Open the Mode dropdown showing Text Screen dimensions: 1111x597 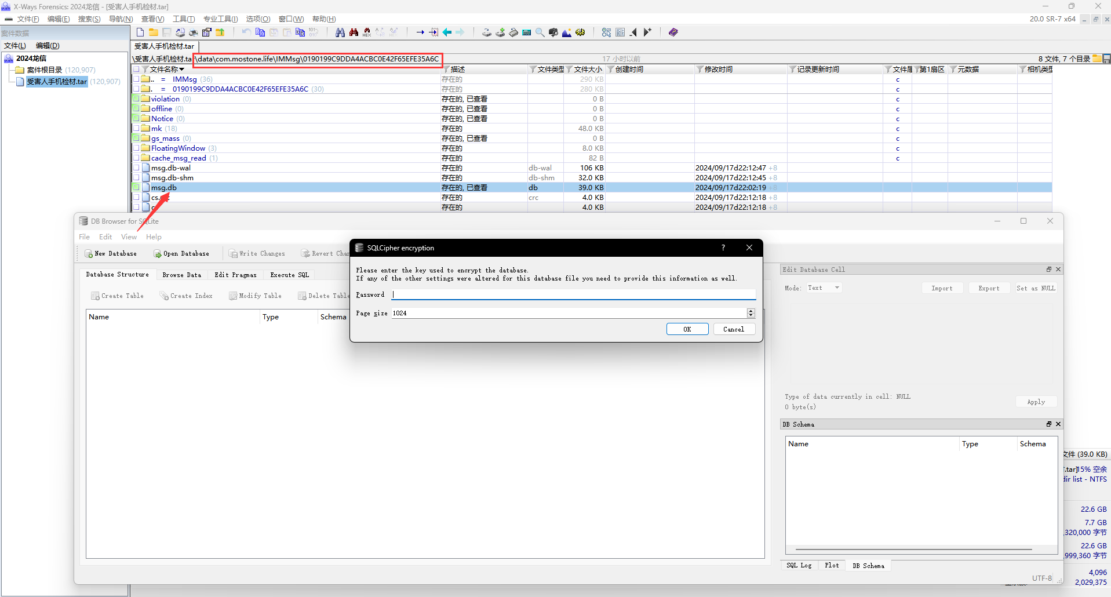pyautogui.click(x=824, y=288)
